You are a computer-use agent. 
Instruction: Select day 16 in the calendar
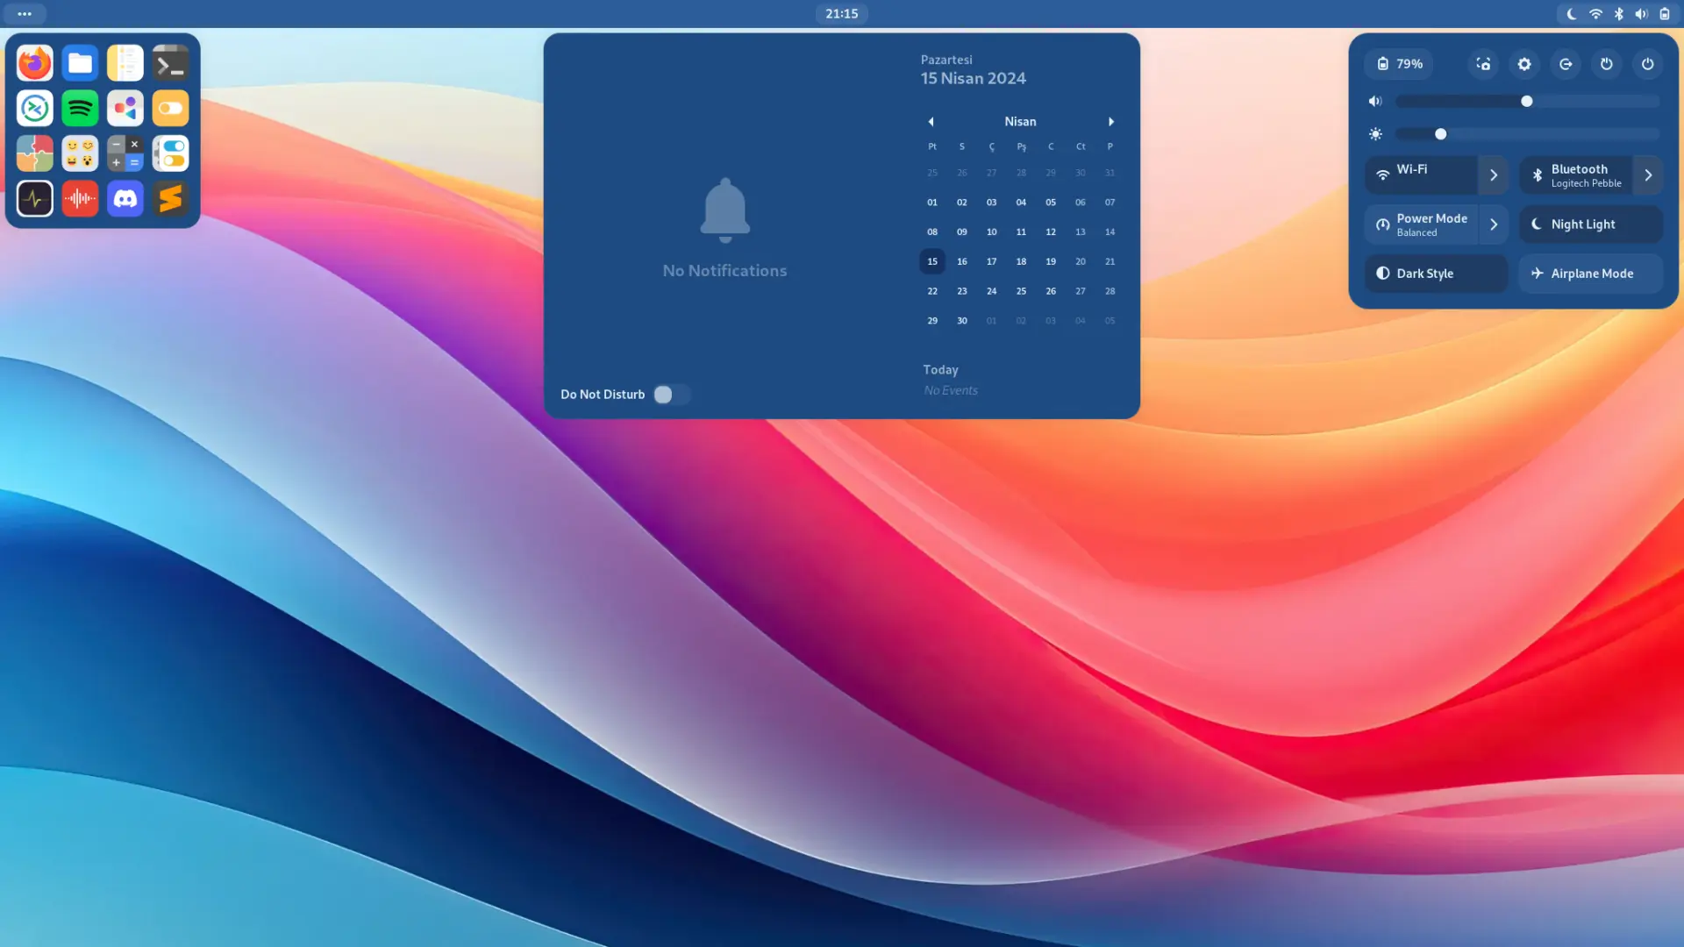coord(962,261)
